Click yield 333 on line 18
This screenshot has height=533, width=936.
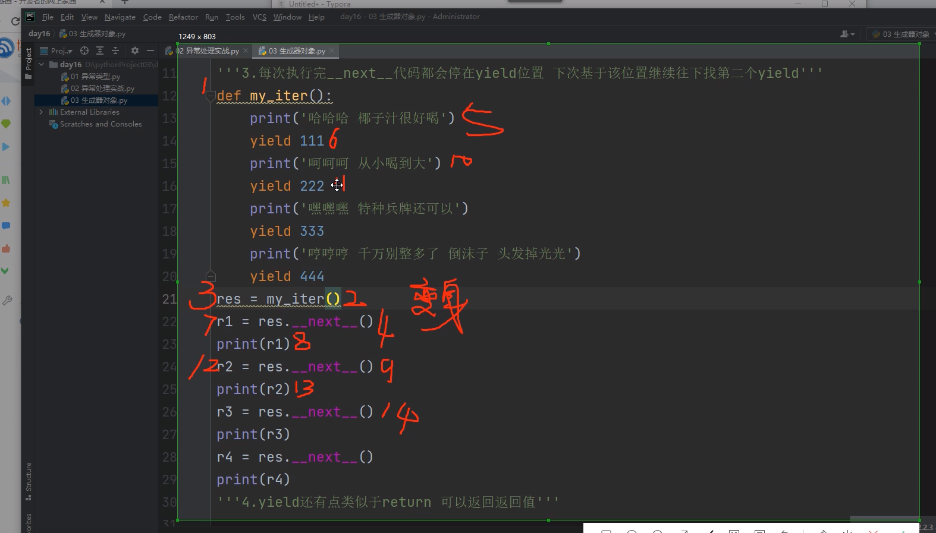(x=287, y=231)
